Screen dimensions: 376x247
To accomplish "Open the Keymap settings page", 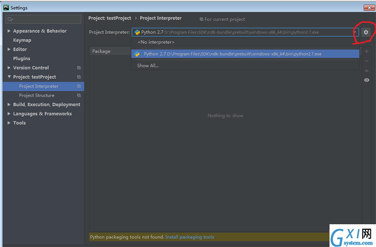I will (x=22, y=40).
